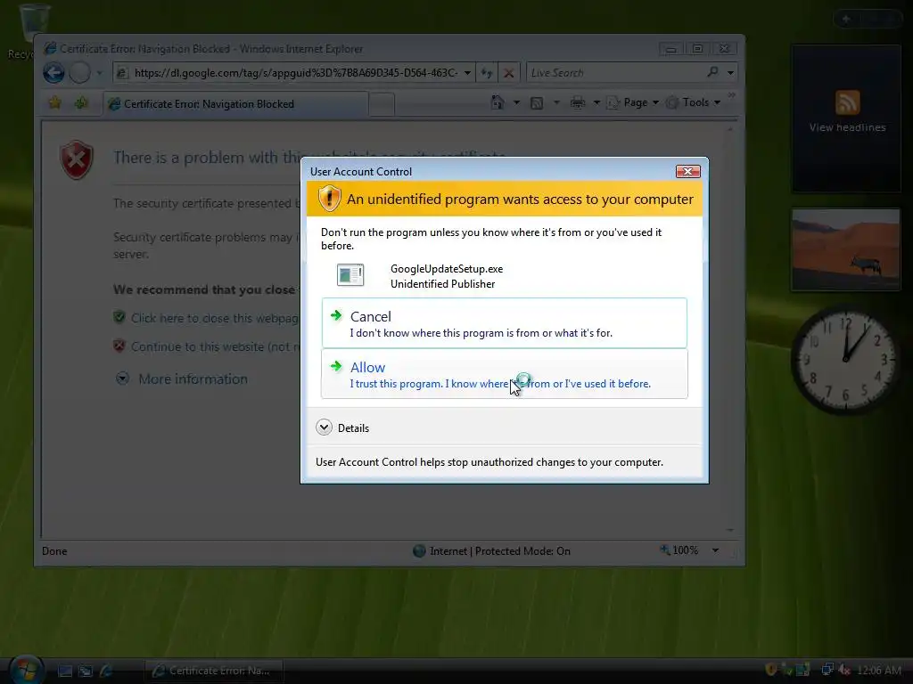Viewport: 913px width, 684px height.
Task: Open a new blank tab in IE
Action: point(382,104)
